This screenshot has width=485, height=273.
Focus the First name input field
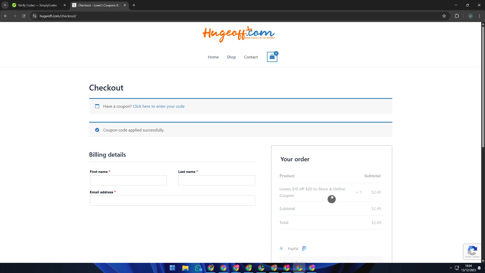[128, 180]
